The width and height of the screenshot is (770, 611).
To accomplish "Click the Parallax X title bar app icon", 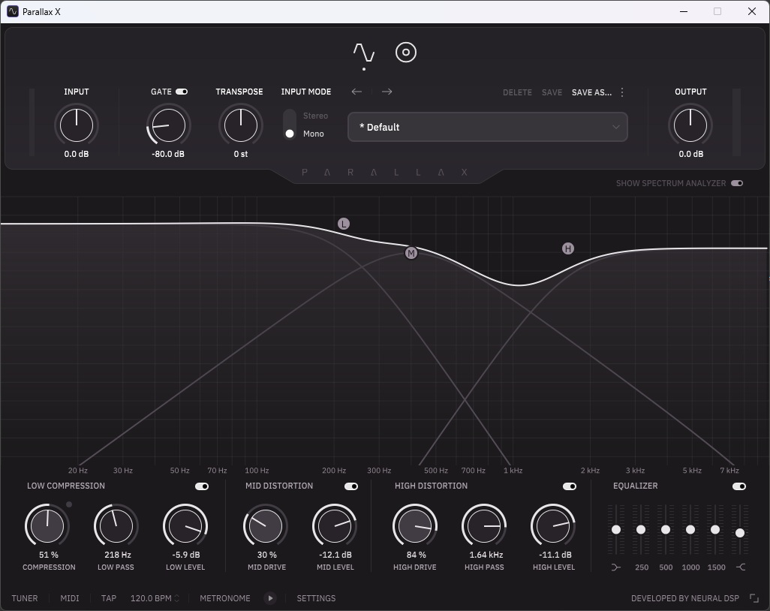I will (x=13, y=11).
